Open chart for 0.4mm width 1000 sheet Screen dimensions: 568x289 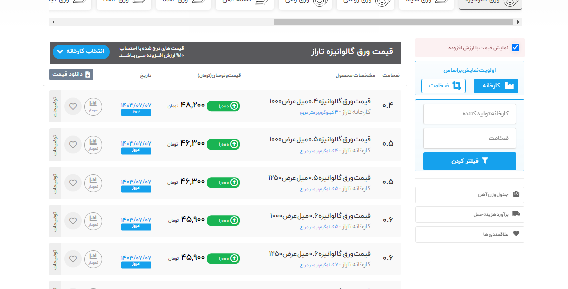(x=93, y=106)
